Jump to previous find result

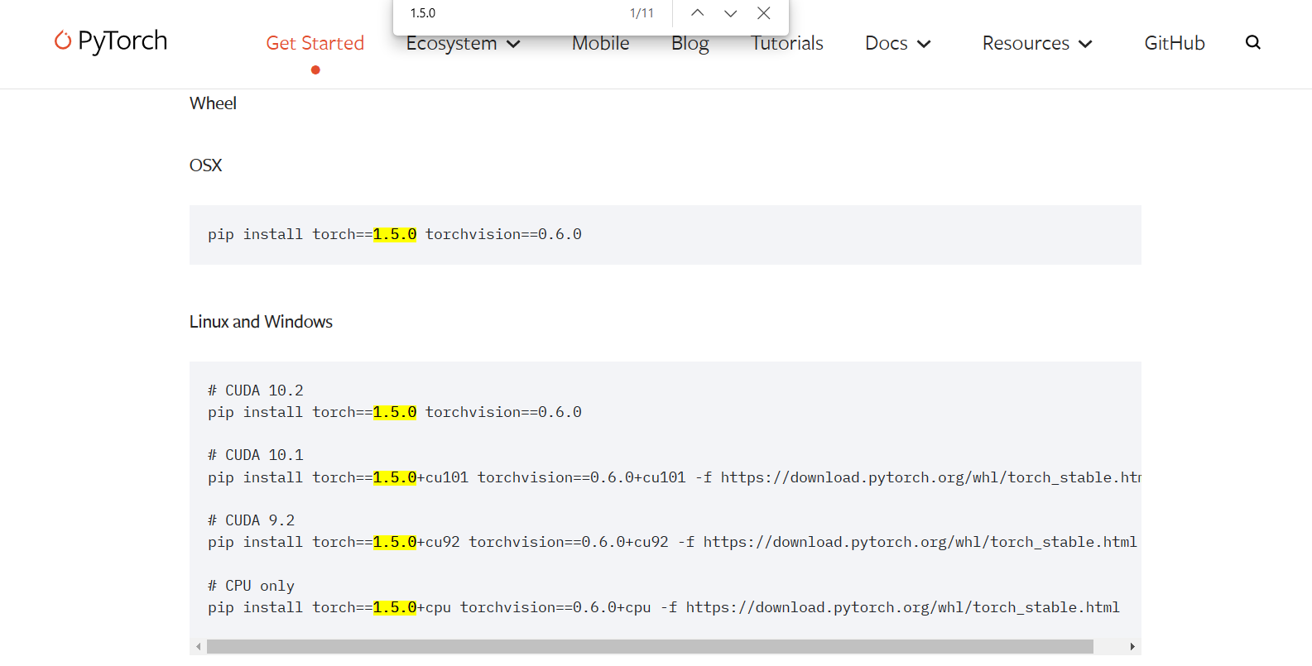698,13
